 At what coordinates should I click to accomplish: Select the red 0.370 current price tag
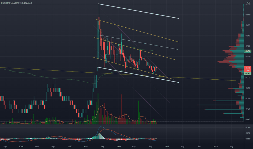point(248,68)
